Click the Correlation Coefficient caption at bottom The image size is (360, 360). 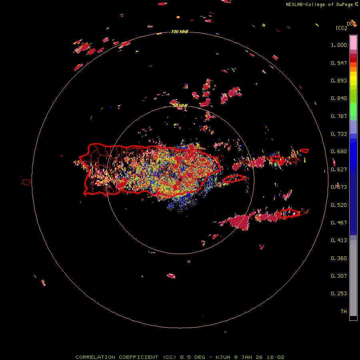click(x=180, y=357)
